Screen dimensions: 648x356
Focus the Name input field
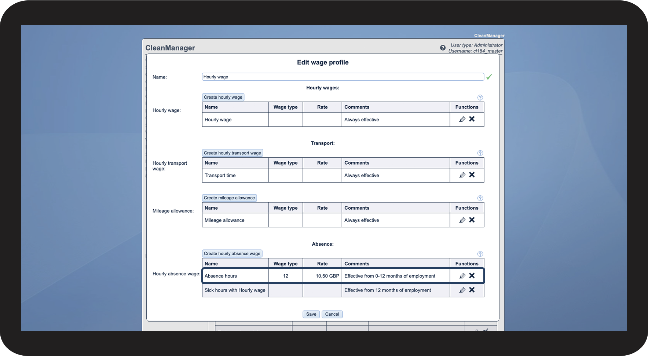coord(343,77)
